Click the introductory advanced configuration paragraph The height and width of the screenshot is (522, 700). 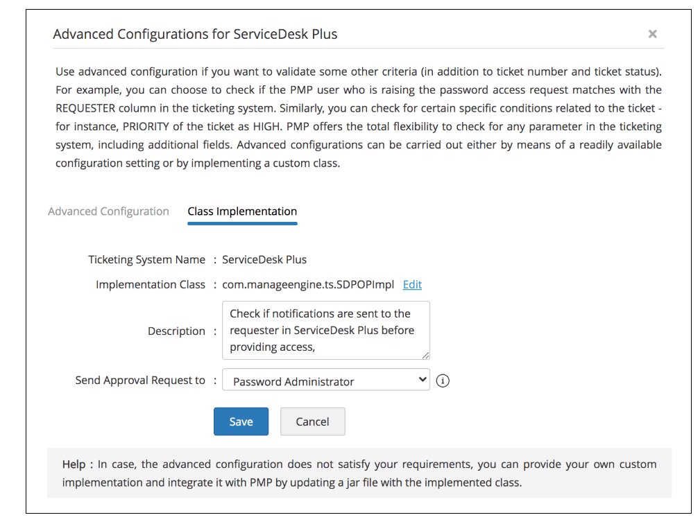359,117
